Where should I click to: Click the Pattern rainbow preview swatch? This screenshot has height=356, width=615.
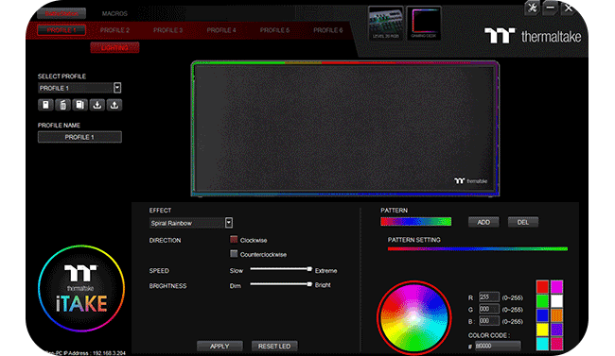click(415, 222)
